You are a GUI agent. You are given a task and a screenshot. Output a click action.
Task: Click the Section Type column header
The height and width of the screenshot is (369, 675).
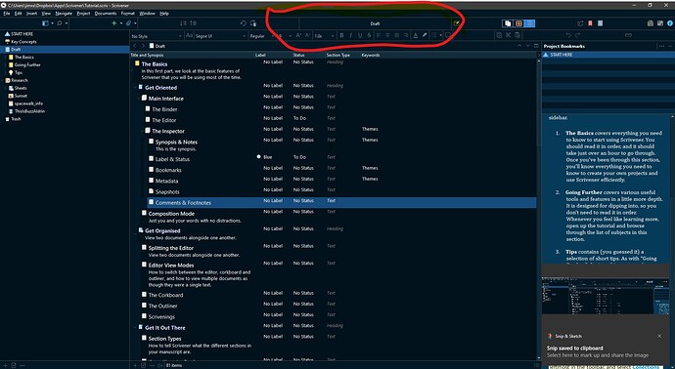337,55
